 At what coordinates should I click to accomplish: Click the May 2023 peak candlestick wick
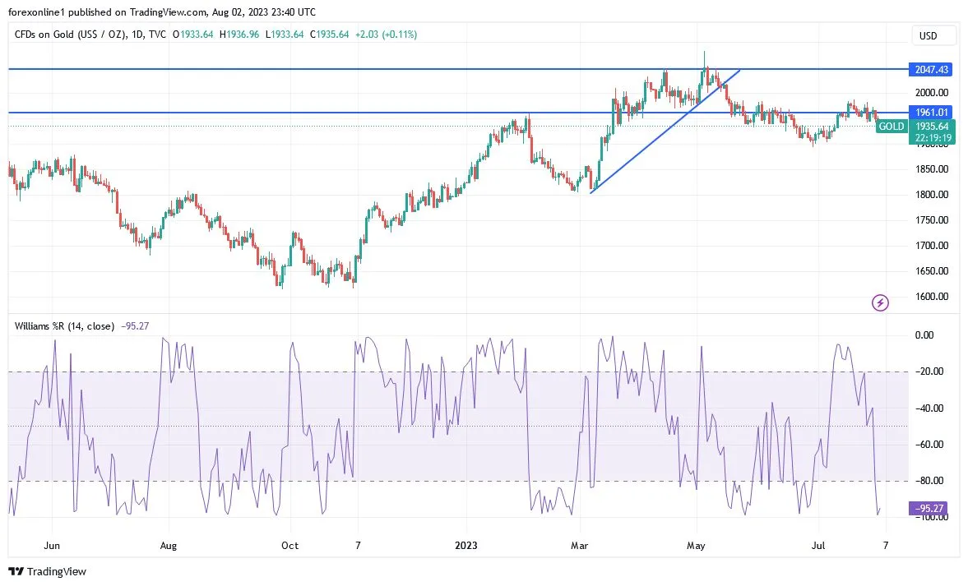(704, 58)
